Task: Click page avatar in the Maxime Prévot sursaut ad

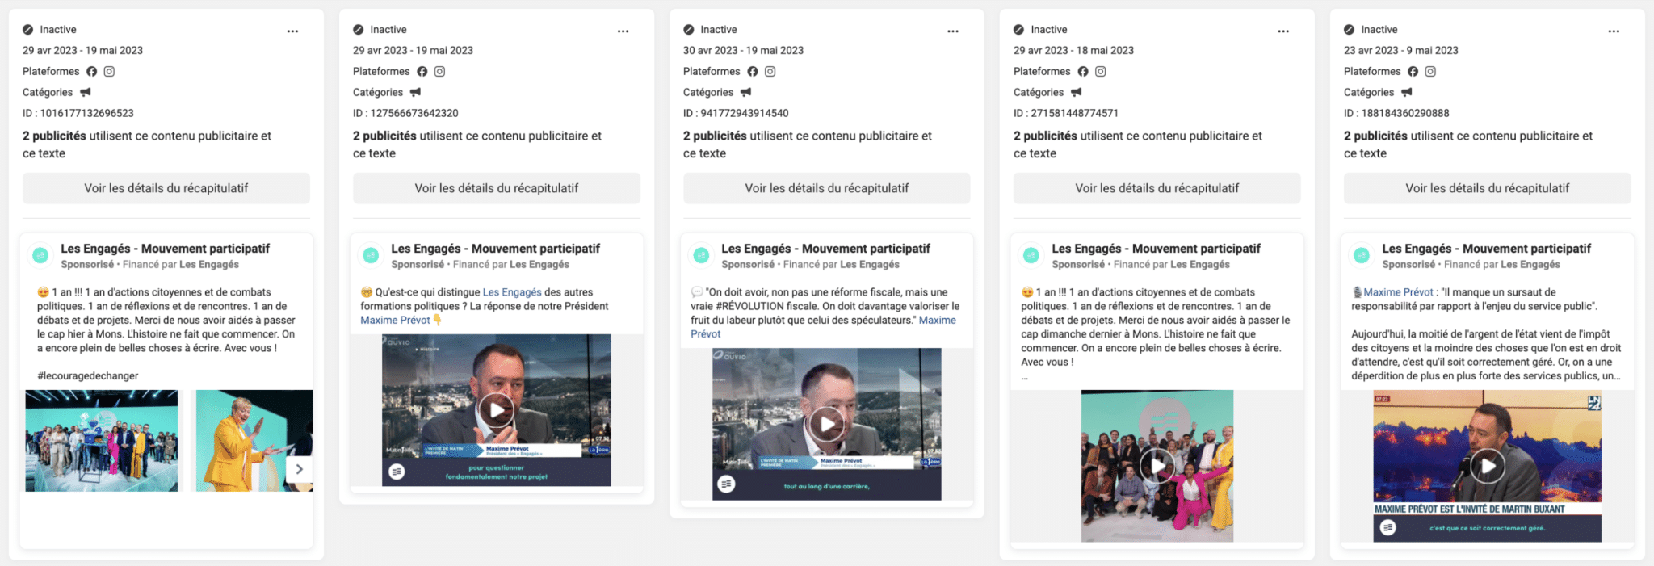Action: click(1362, 256)
